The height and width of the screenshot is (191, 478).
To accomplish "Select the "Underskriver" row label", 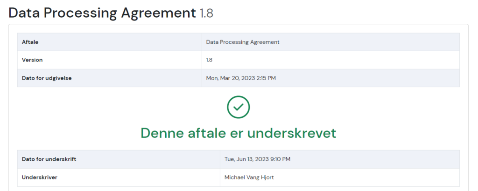I will click(39, 177).
